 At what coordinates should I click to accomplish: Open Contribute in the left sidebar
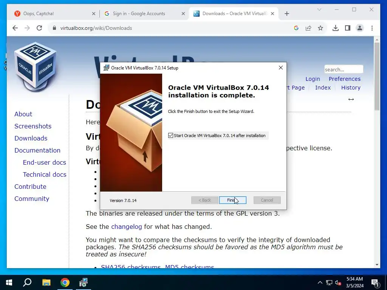[x=30, y=187]
